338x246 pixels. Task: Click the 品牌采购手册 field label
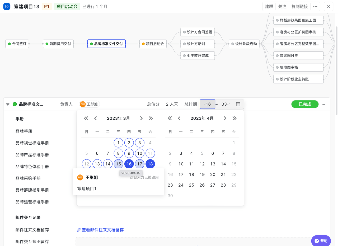pyautogui.click(x=28, y=178)
